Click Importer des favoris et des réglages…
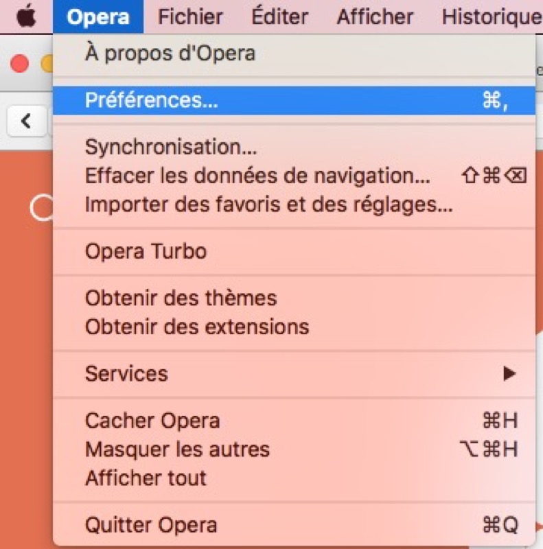543x549 pixels. [268, 205]
